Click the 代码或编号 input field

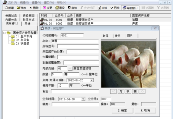72,35
